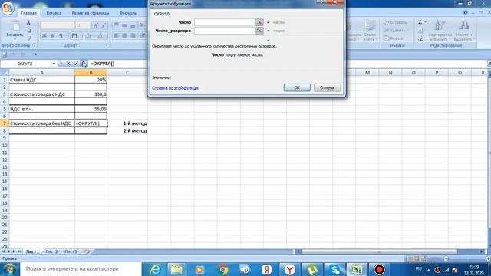Select the Лист2 sheet tab
This screenshot has width=491, height=276.
pos(51,251)
